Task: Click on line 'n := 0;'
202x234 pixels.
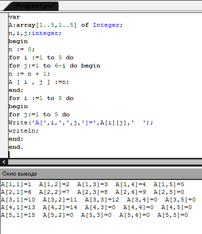Action: pyautogui.click(x=21, y=49)
